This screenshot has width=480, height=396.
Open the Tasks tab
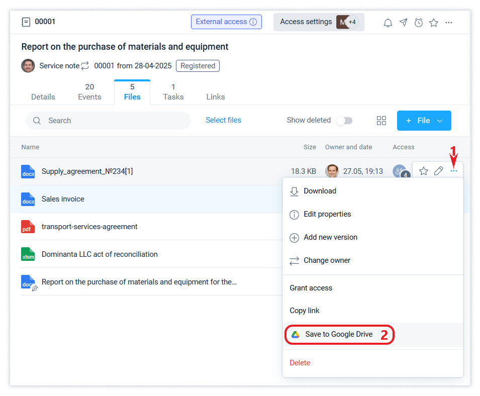[173, 92]
